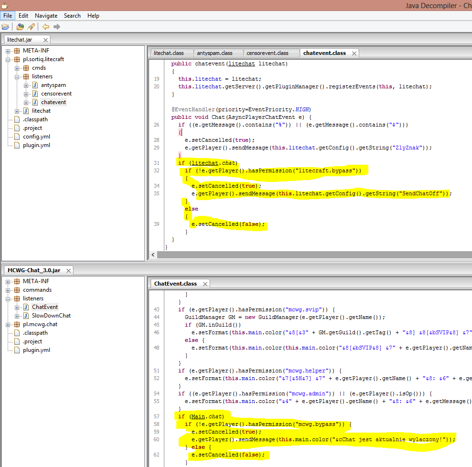Open the Help menu
Image resolution: width=472 pixels, height=467 pixels.
(93, 16)
